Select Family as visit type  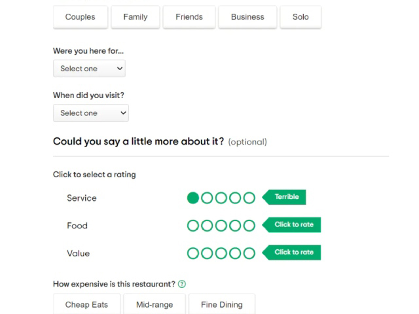136,17
